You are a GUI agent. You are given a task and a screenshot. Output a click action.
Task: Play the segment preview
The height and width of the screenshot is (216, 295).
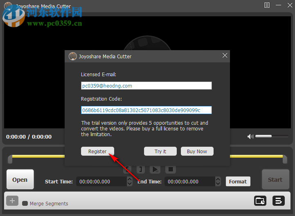155,169
